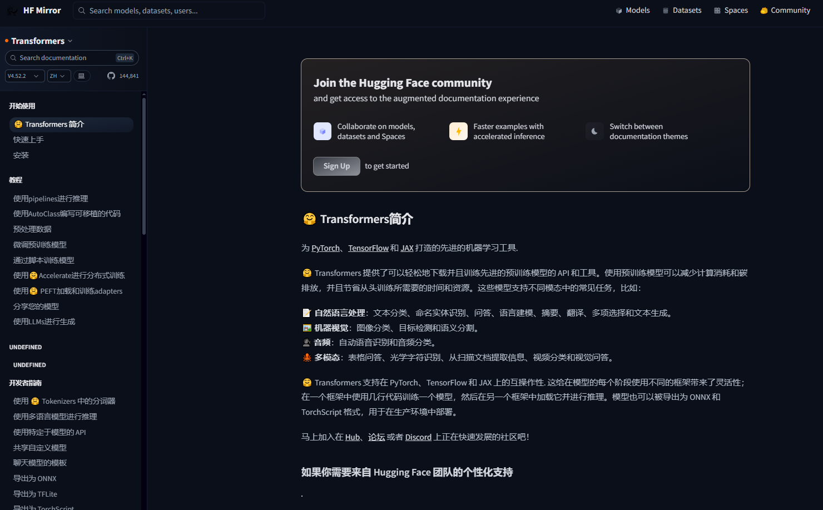Click the HF Mirror title text
The width and height of the screenshot is (823, 510).
tap(42, 11)
